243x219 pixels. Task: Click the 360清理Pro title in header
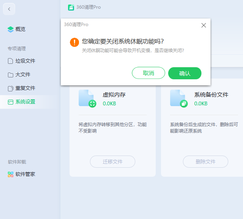point(89,7)
